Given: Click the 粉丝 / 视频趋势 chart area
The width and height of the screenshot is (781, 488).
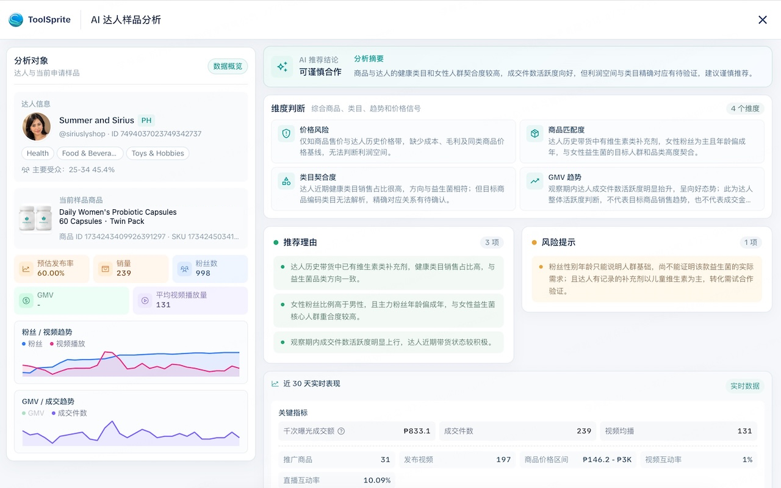Looking at the screenshot, I should point(131,363).
